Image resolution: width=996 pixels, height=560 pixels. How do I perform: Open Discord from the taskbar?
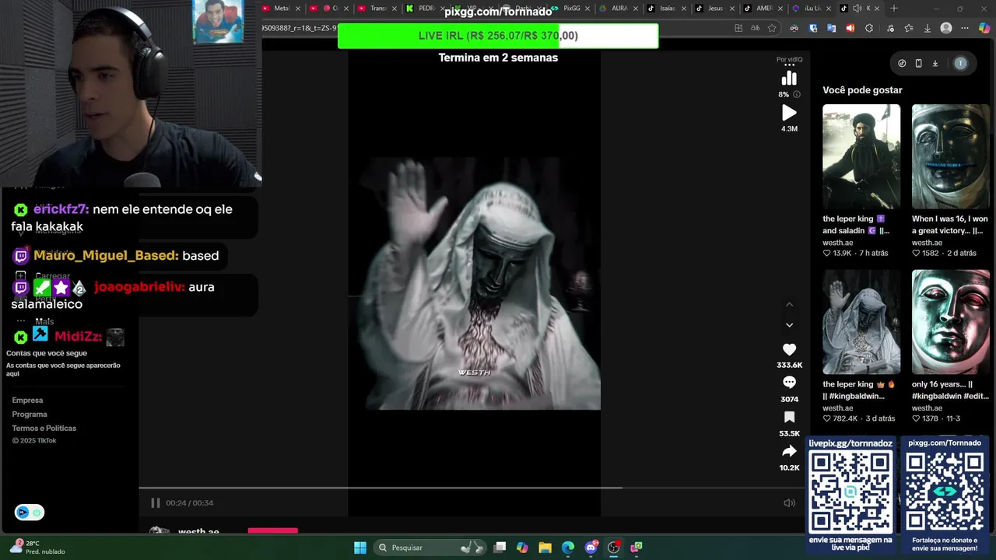point(591,548)
